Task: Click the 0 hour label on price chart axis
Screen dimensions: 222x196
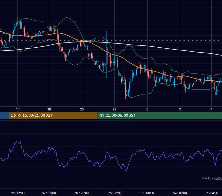Action: (x=147, y=109)
